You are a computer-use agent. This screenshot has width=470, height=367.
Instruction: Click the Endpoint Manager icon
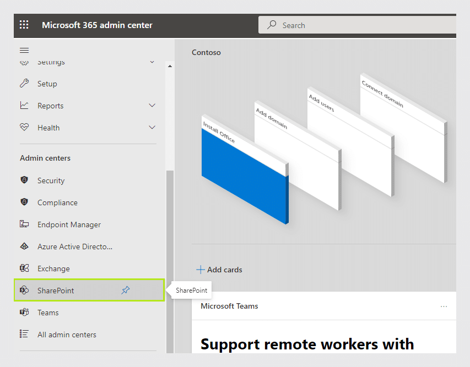24,224
